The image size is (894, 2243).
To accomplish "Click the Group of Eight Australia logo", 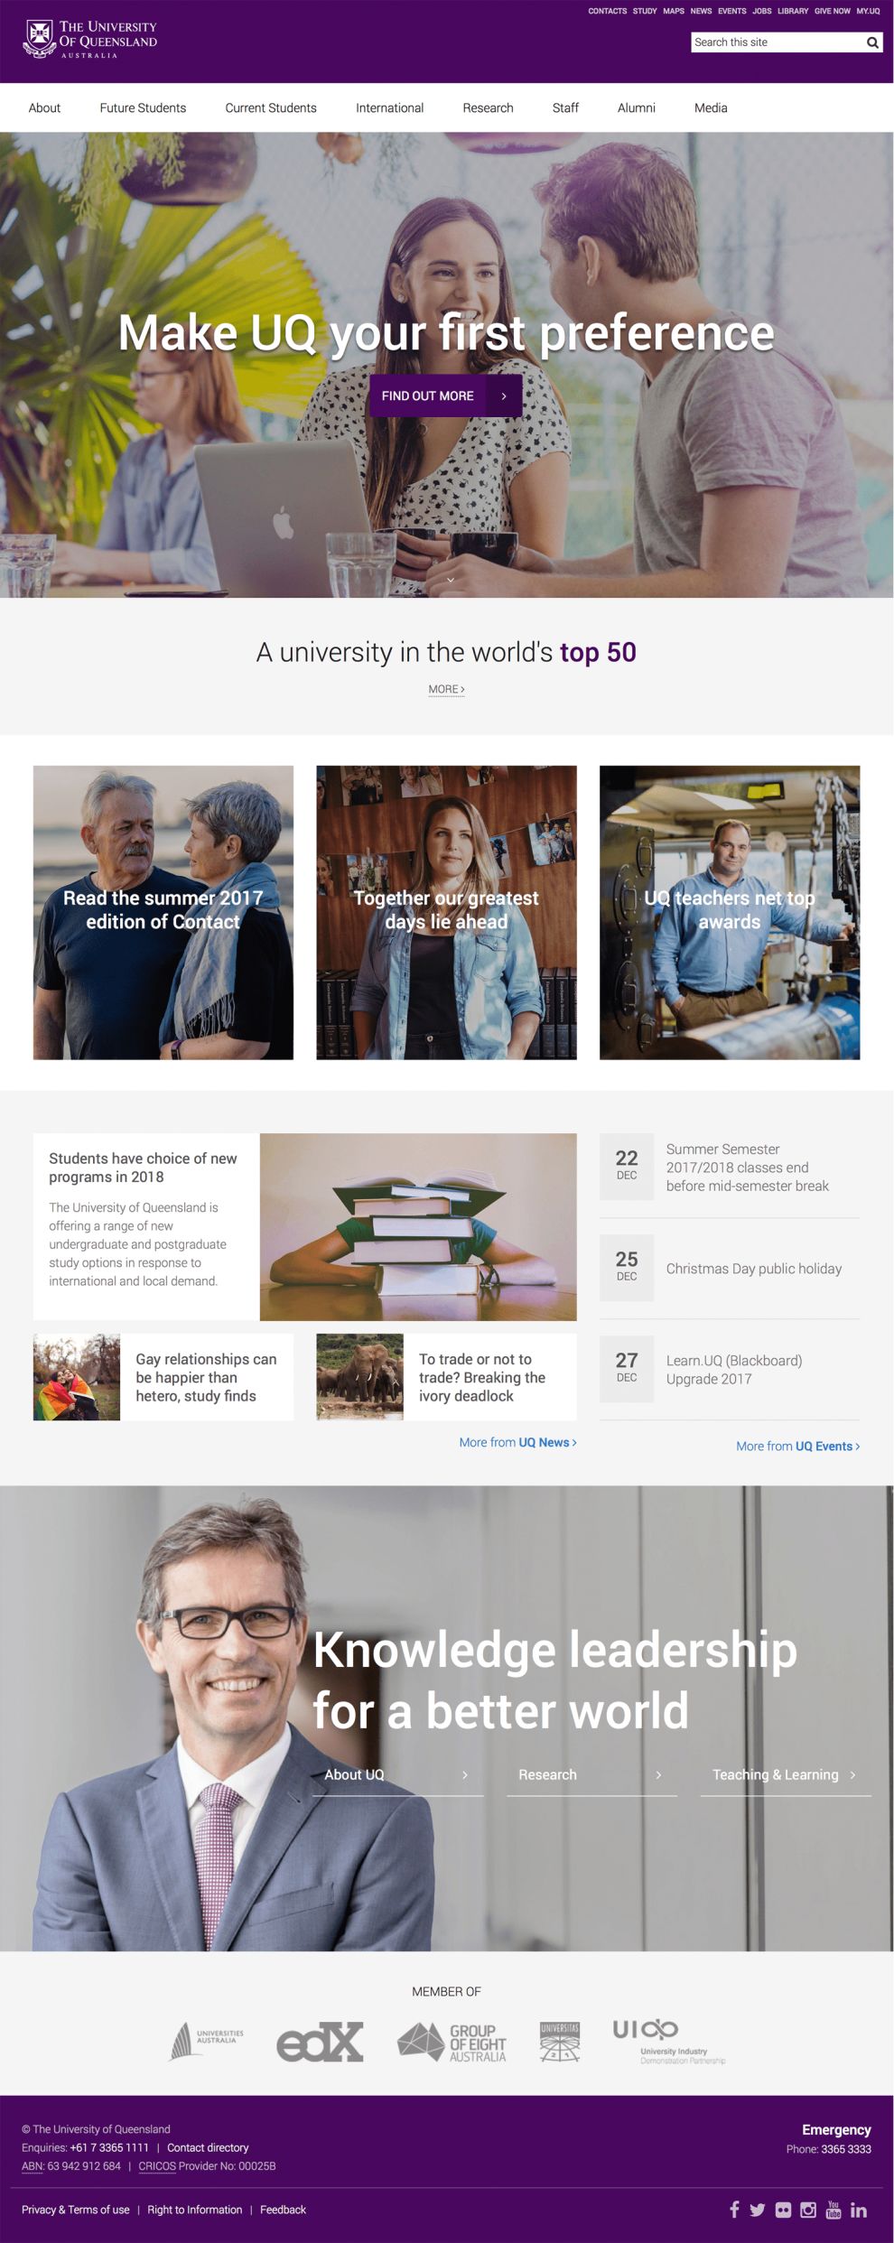I will [x=452, y=2042].
